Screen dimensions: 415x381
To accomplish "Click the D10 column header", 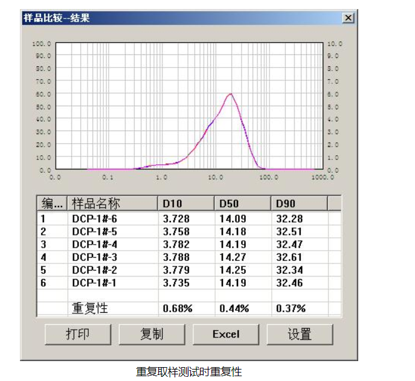I will [x=185, y=203].
